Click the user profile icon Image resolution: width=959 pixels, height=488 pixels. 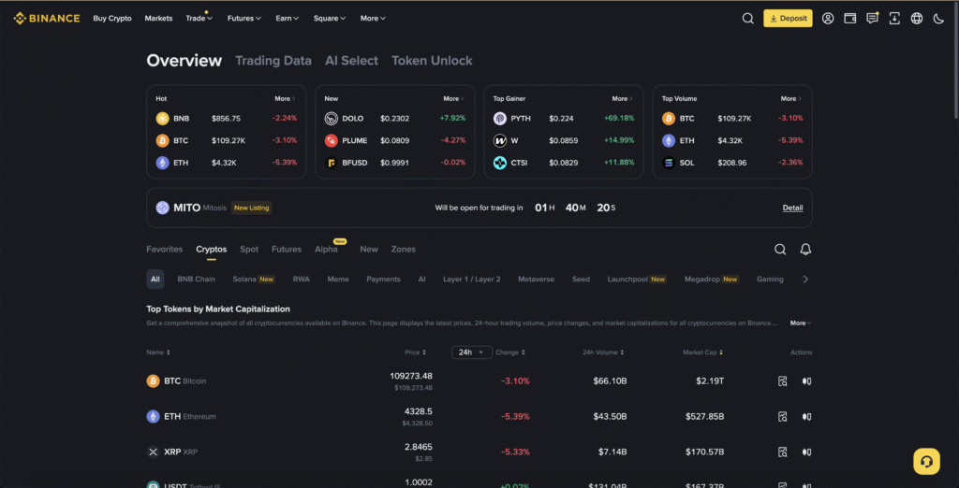click(828, 18)
